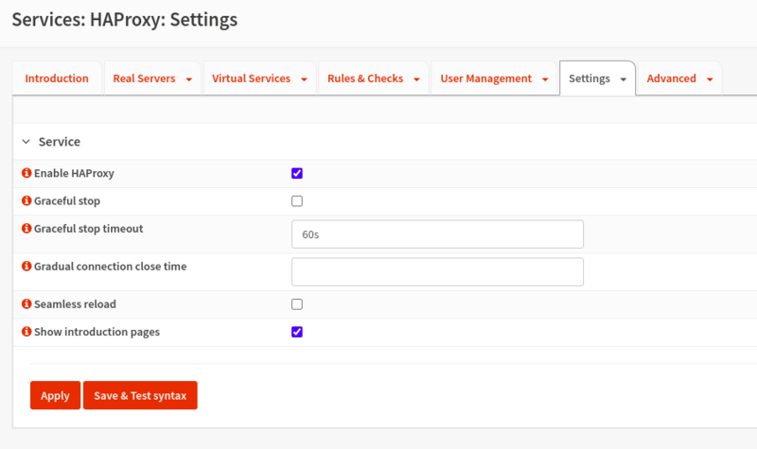Open the Real Servers dropdown tab
Viewport: 757px width, 449px height.
[x=151, y=78]
